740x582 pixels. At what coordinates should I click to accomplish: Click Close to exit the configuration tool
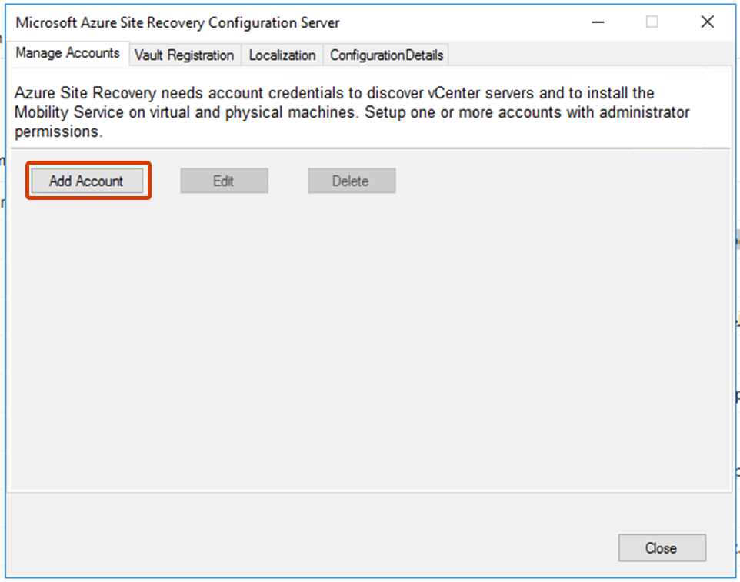662,547
